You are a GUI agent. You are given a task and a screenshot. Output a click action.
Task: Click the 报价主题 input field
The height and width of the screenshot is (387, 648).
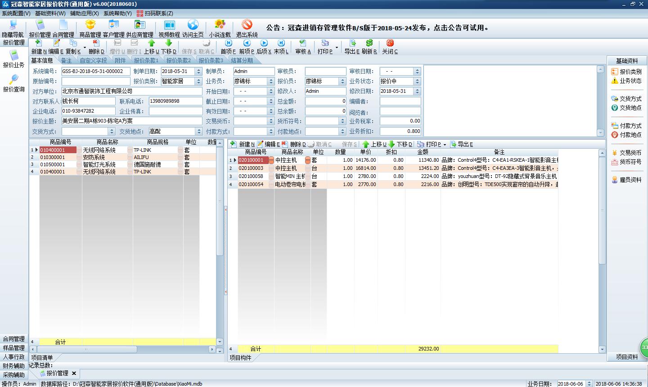pyautogui.click(x=132, y=121)
